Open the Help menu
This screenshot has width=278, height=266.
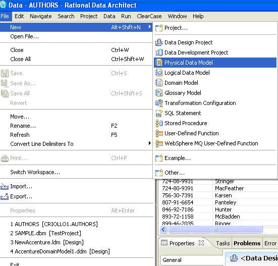point(198,16)
